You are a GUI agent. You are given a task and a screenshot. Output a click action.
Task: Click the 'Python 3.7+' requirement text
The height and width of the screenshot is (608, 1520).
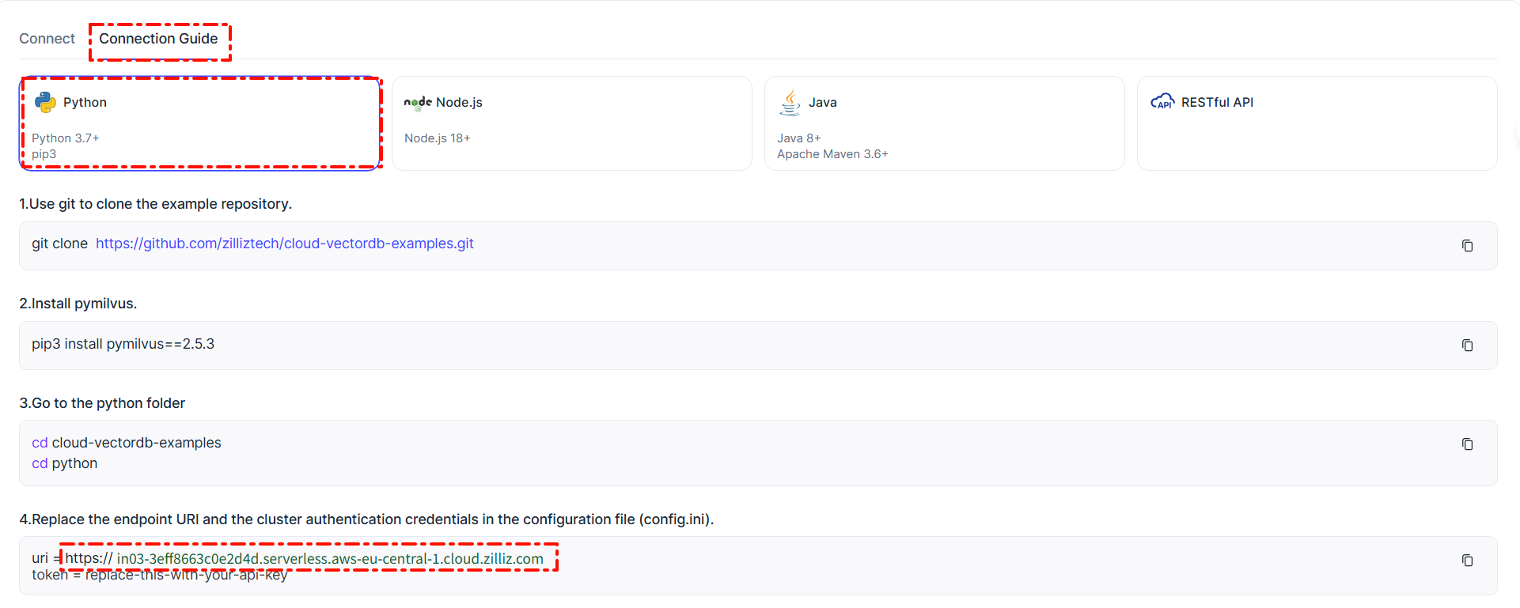[x=66, y=138]
